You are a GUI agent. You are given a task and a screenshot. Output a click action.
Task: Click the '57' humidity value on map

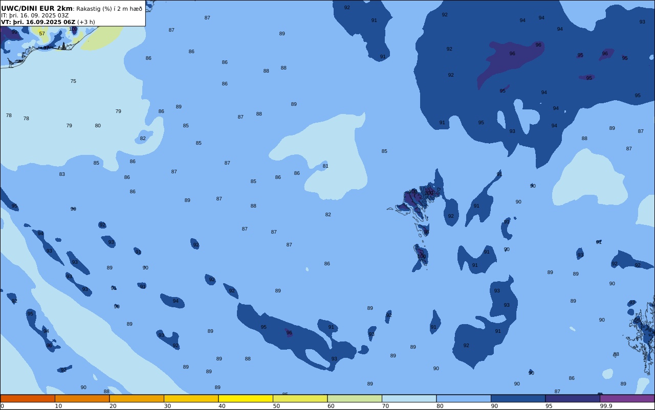point(42,34)
